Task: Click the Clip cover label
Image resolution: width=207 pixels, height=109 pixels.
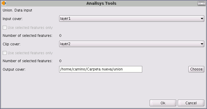Action: coord(12,44)
